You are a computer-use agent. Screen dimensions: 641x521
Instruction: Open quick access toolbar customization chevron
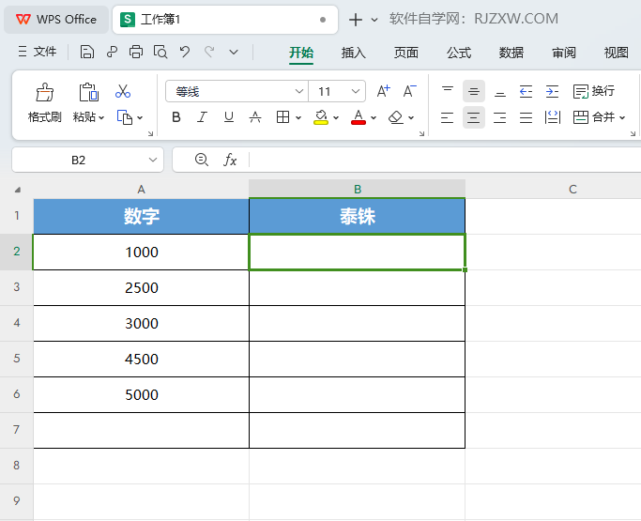click(234, 52)
